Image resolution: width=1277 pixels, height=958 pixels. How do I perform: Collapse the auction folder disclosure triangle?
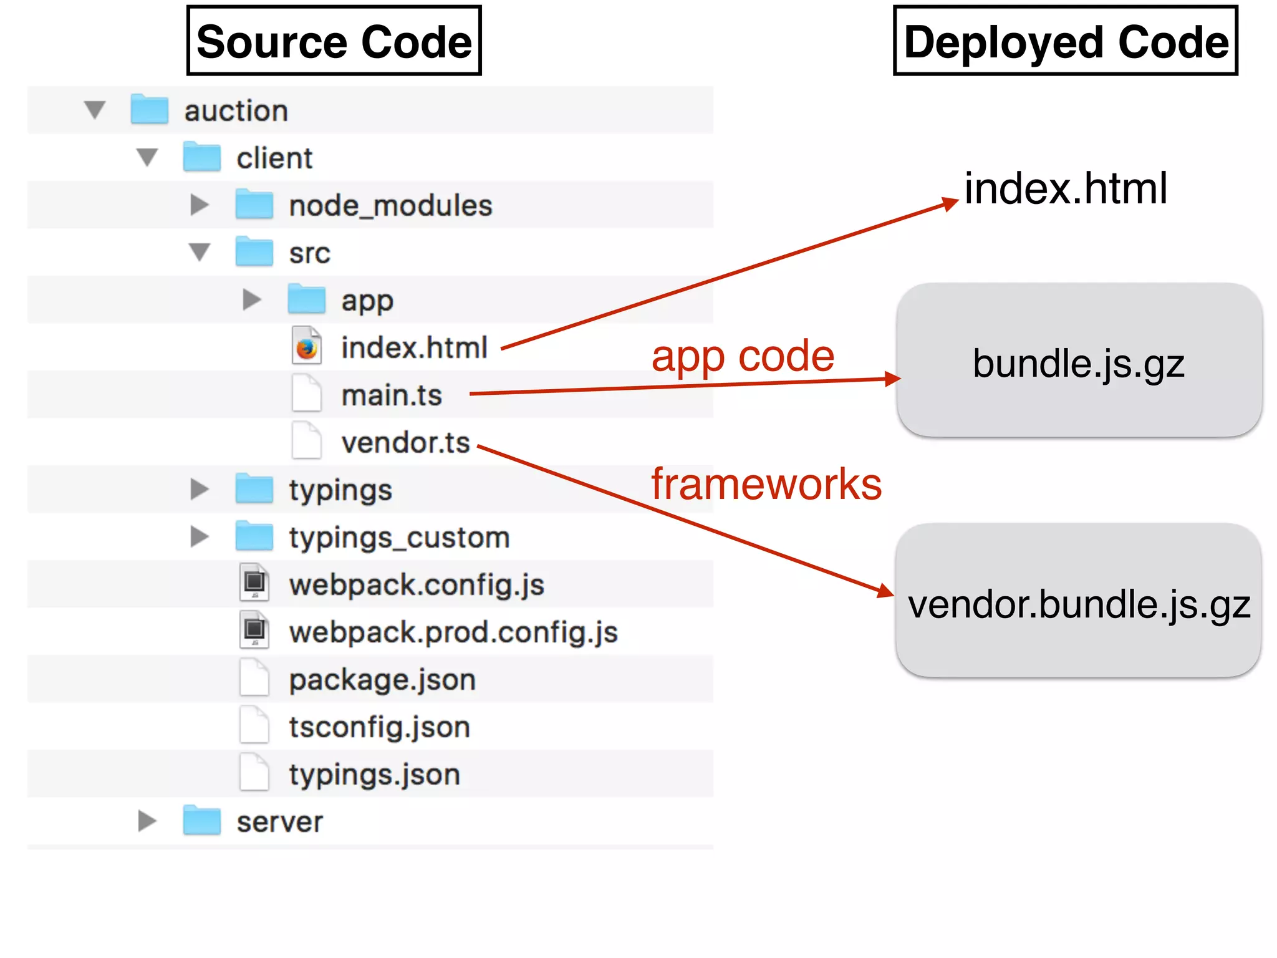(x=95, y=110)
